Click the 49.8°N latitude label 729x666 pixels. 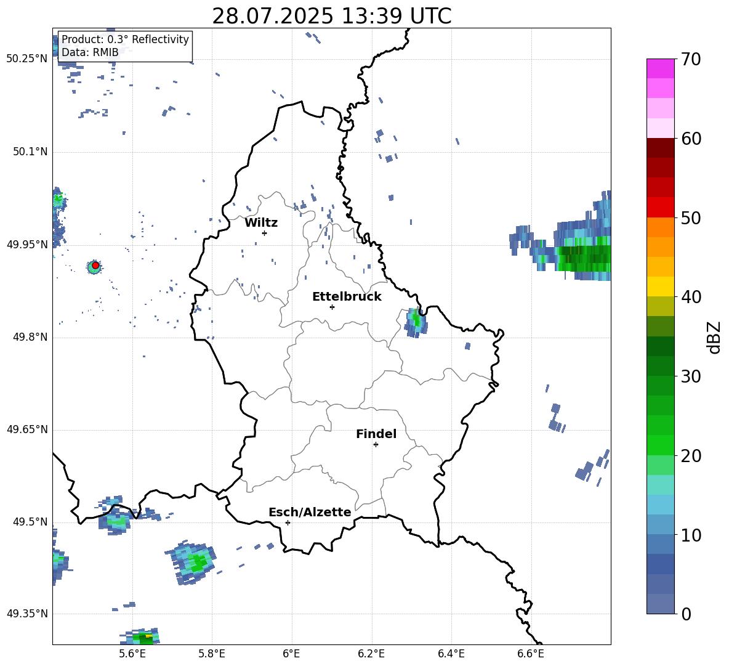click(30, 337)
